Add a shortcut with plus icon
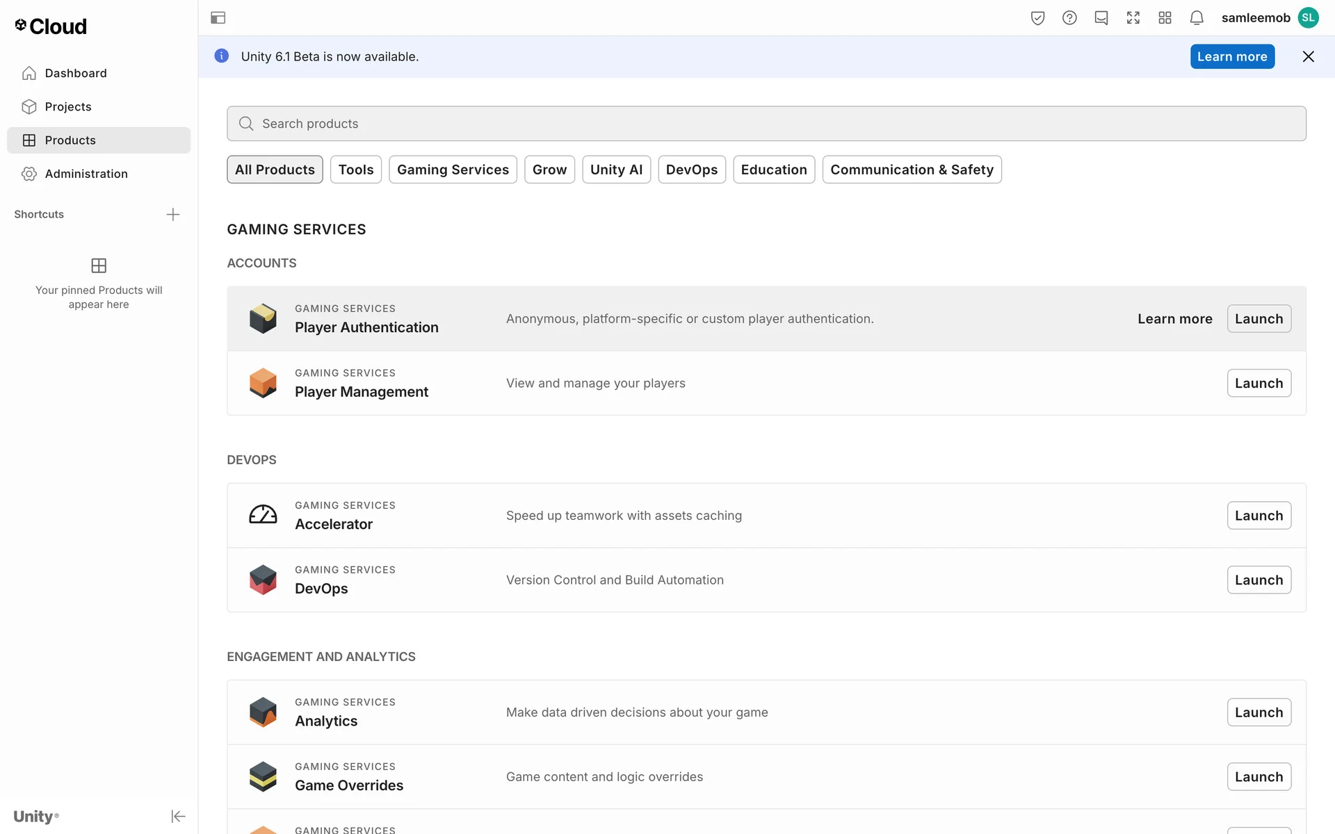This screenshot has width=1335, height=834. (173, 214)
